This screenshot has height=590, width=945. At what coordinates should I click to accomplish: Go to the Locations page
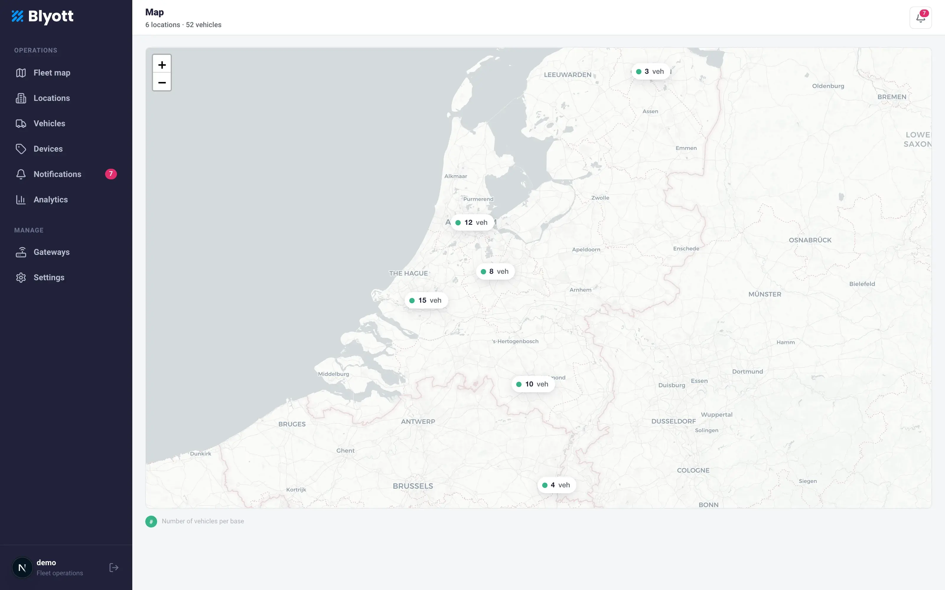pyautogui.click(x=66, y=98)
